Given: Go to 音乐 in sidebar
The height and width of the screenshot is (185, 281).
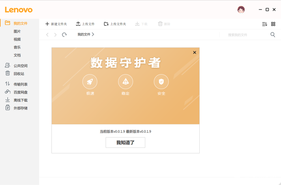Looking at the screenshot, I should 17,47.
